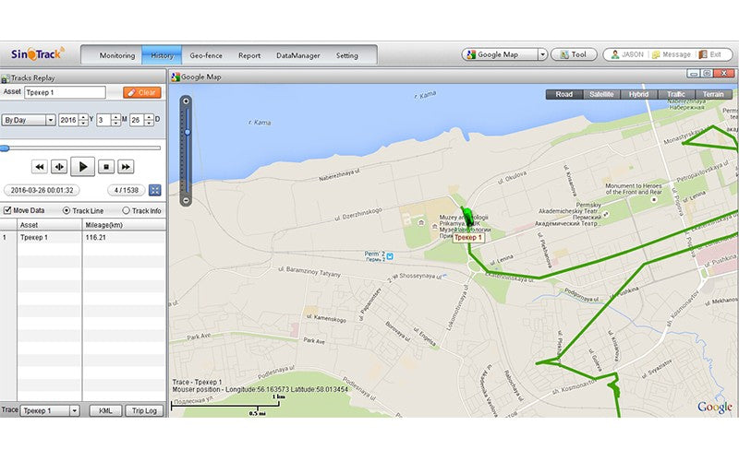Viewport: 739px width, 461px height.
Task: Select the Track Line radio button
Action: (x=67, y=211)
